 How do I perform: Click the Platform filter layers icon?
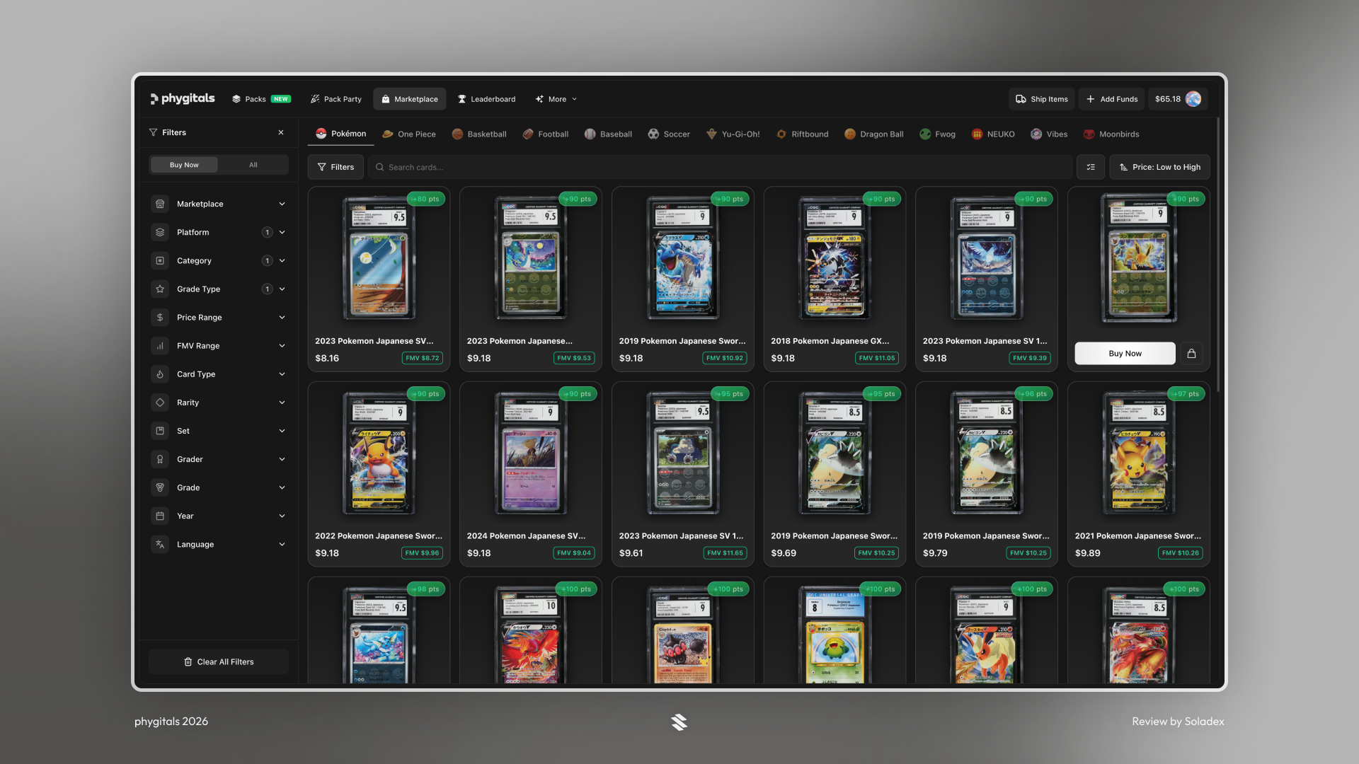(x=160, y=232)
